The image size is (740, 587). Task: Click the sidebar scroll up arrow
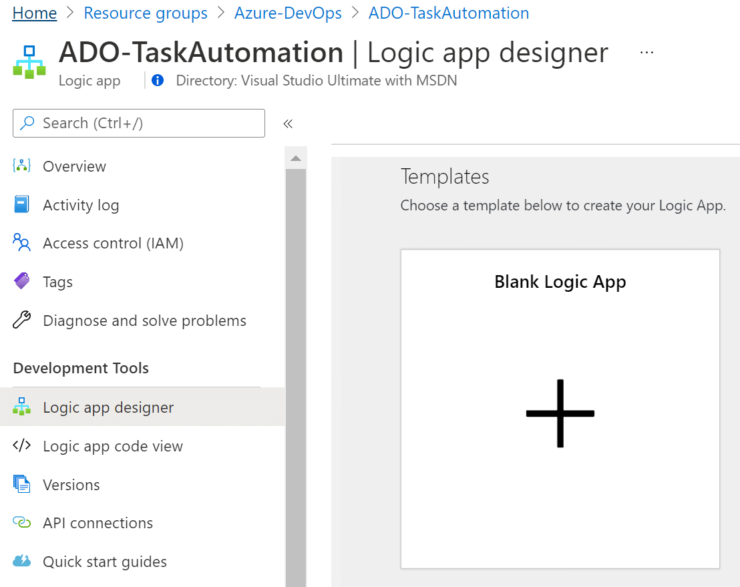pyautogui.click(x=296, y=158)
